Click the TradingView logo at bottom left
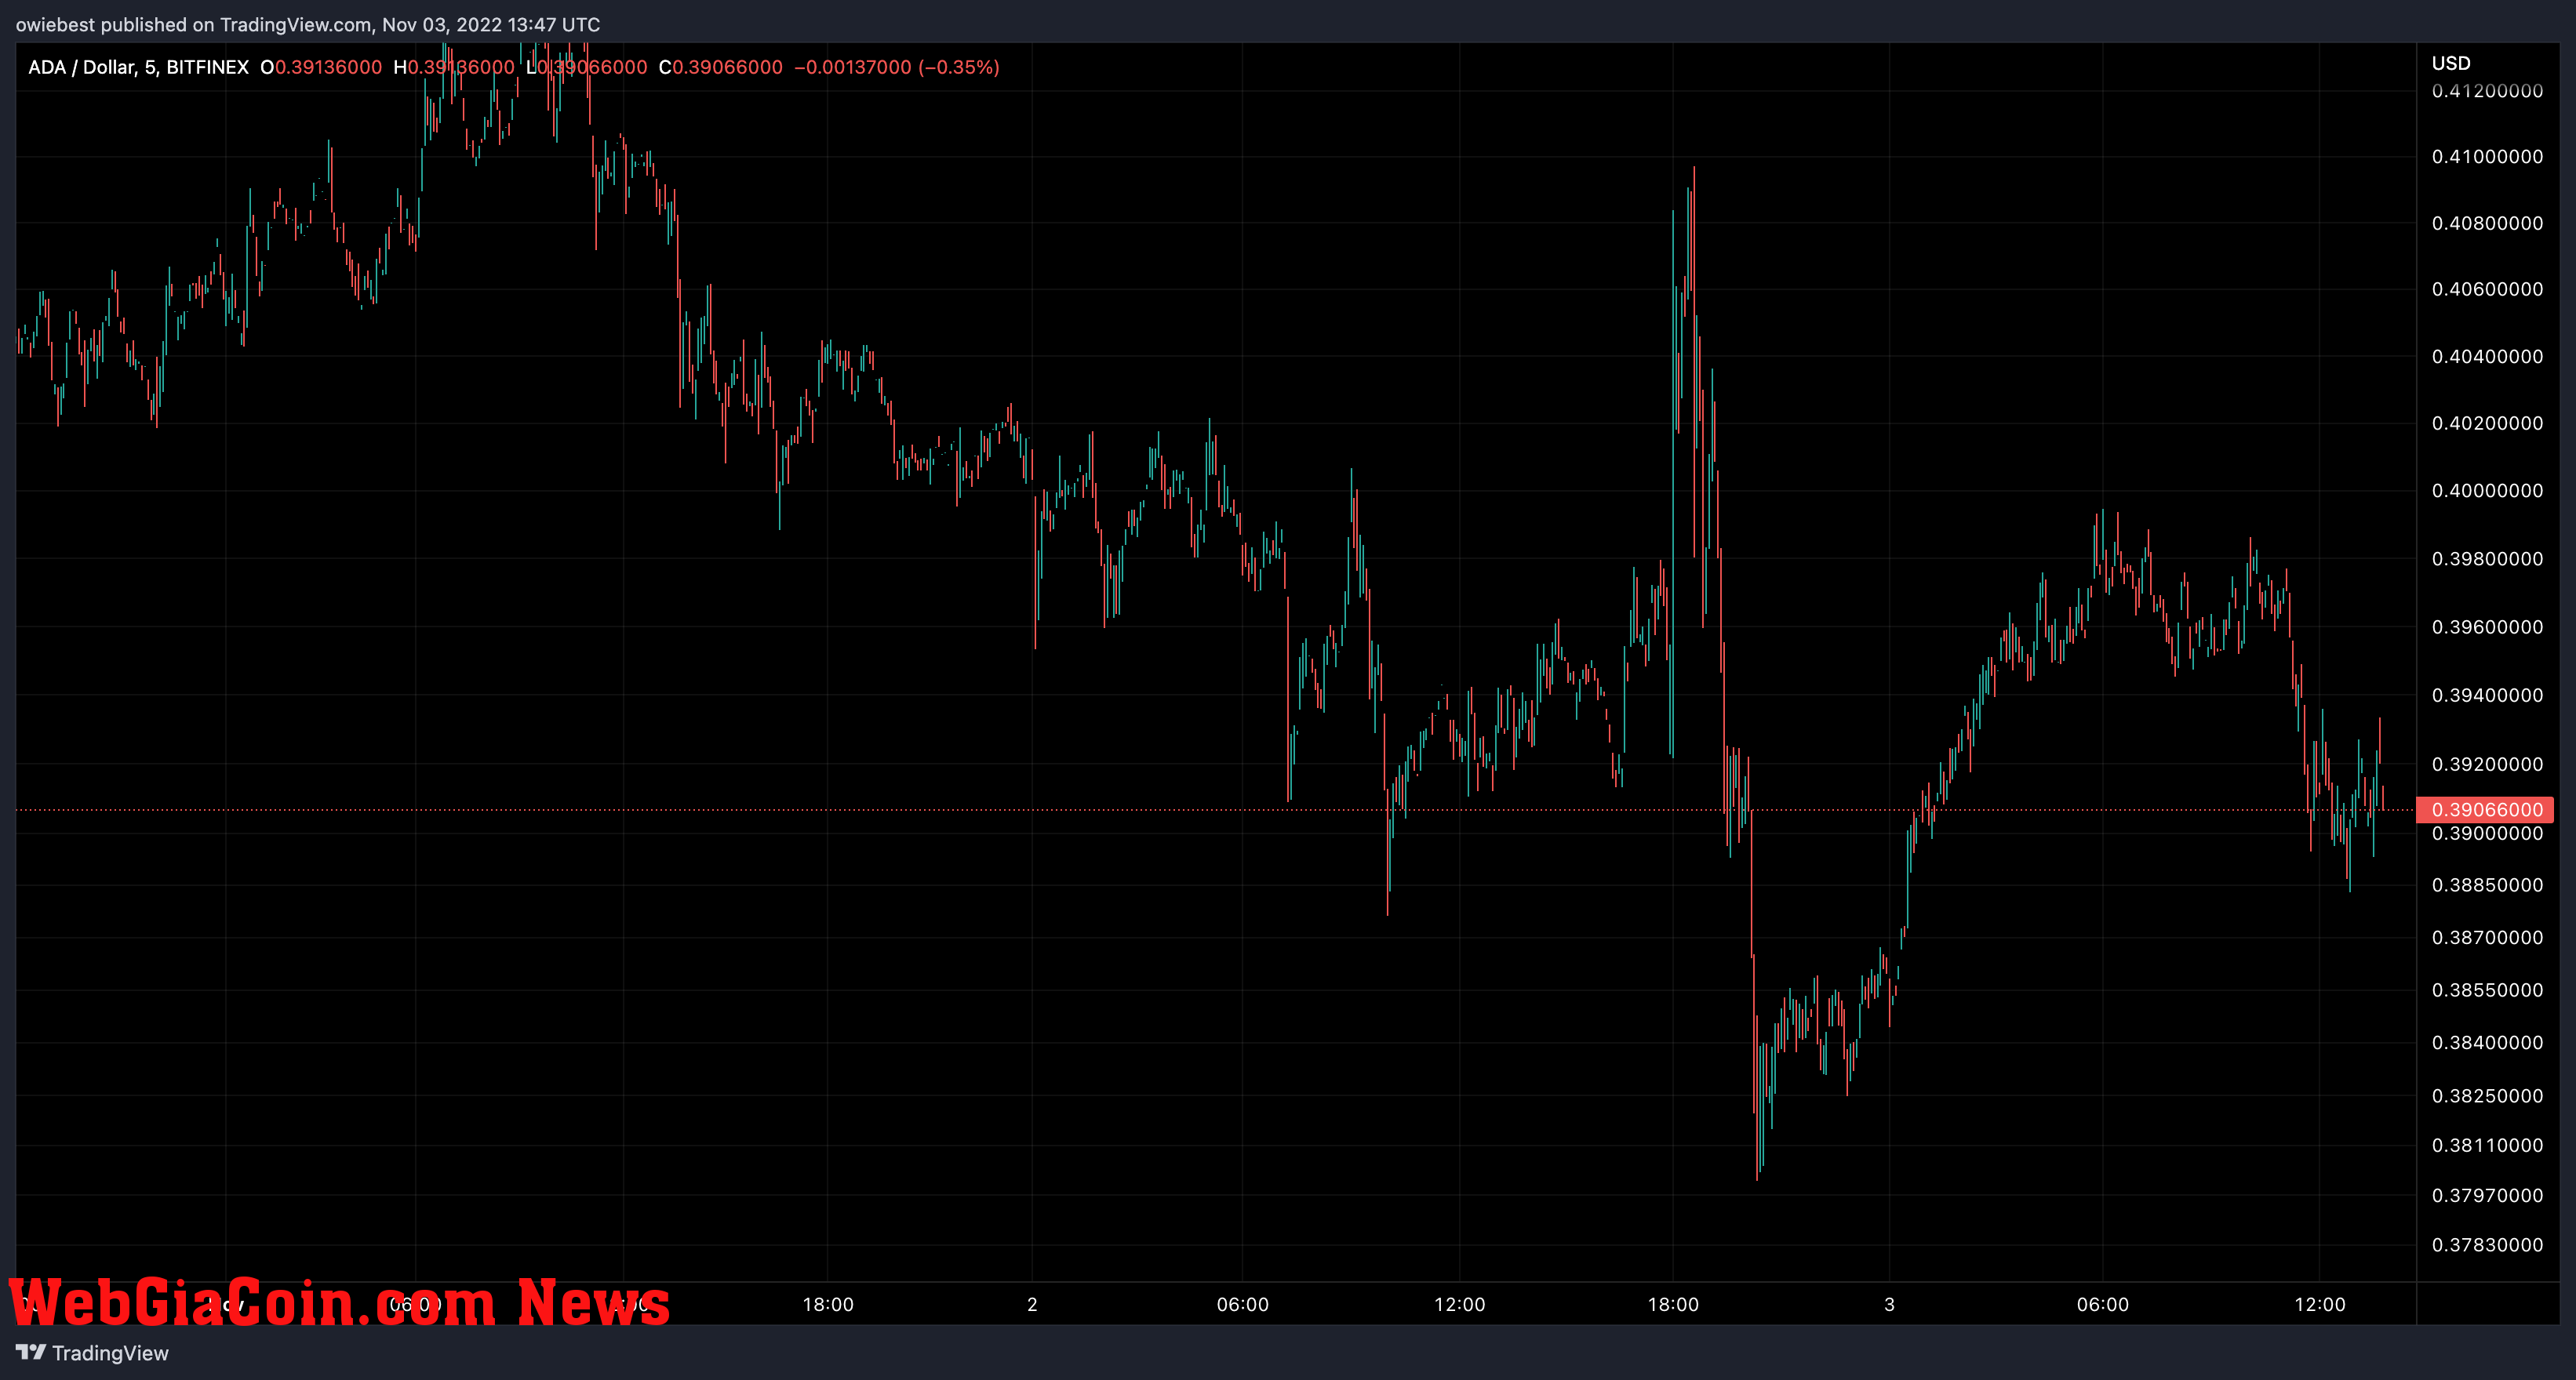The width and height of the screenshot is (2576, 1380). pos(92,1352)
